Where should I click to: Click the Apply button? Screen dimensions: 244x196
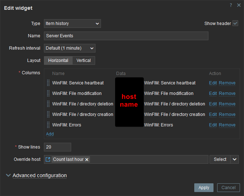coord(204,188)
